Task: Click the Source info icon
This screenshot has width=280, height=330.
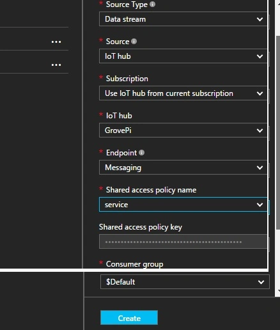Action: click(134, 42)
